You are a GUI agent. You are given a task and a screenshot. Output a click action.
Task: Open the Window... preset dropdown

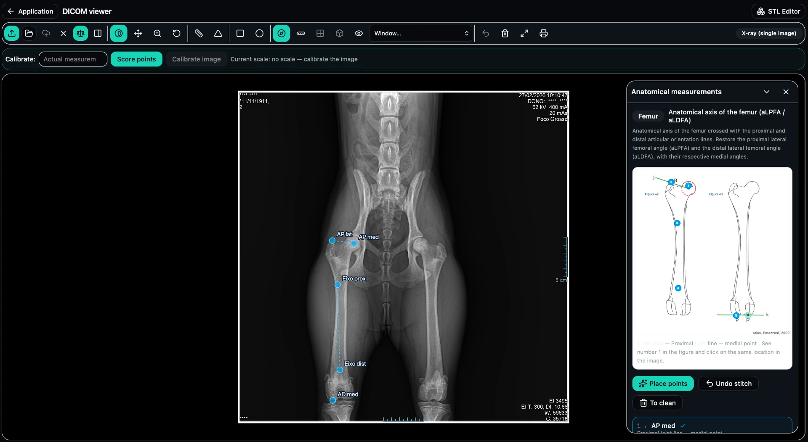[421, 33]
